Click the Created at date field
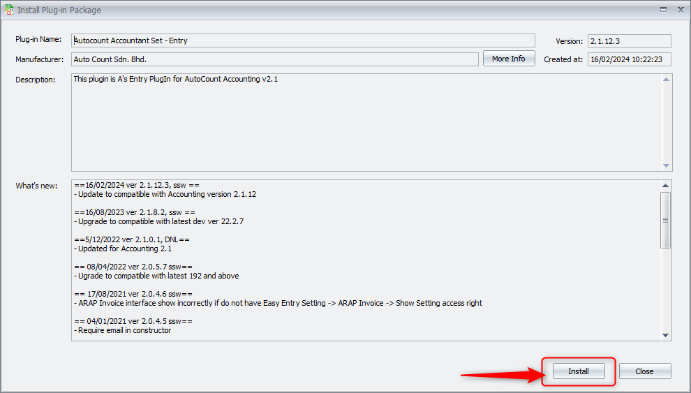 pyautogui.click(x=629, y=59)
